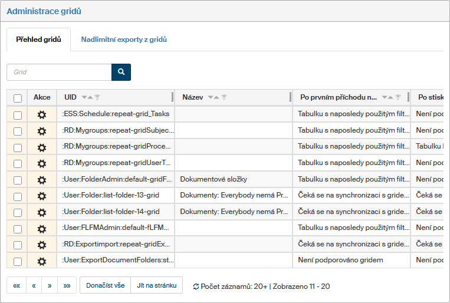Viewport: 450px width, 303px height.
Task: Open gear actions for ESS:Schedule:repeat-grid_Tasks row
Action: pos(42,115)
